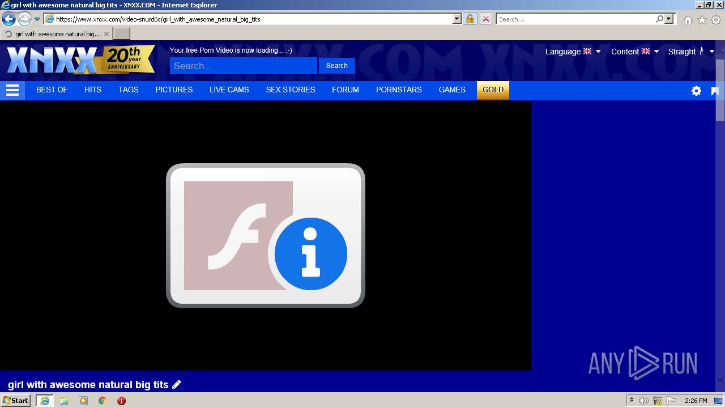Click the magnifier search icon in IE
725x408 pixels.
659,19
